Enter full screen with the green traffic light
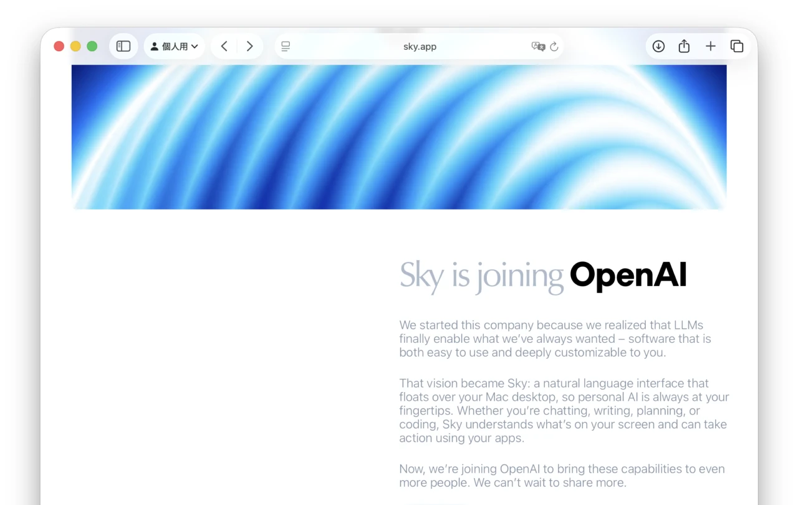The image size is (798, 505). (92, 46)
